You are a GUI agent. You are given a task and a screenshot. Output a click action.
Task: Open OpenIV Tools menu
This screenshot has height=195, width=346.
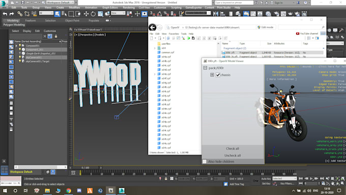[x=184, y=34]
